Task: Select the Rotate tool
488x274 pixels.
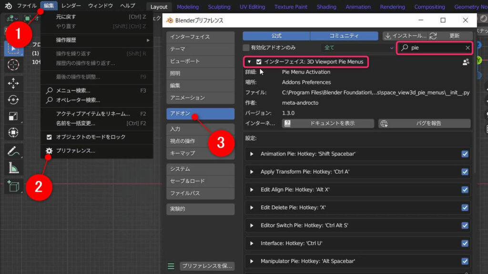Action: click(13, 100)
